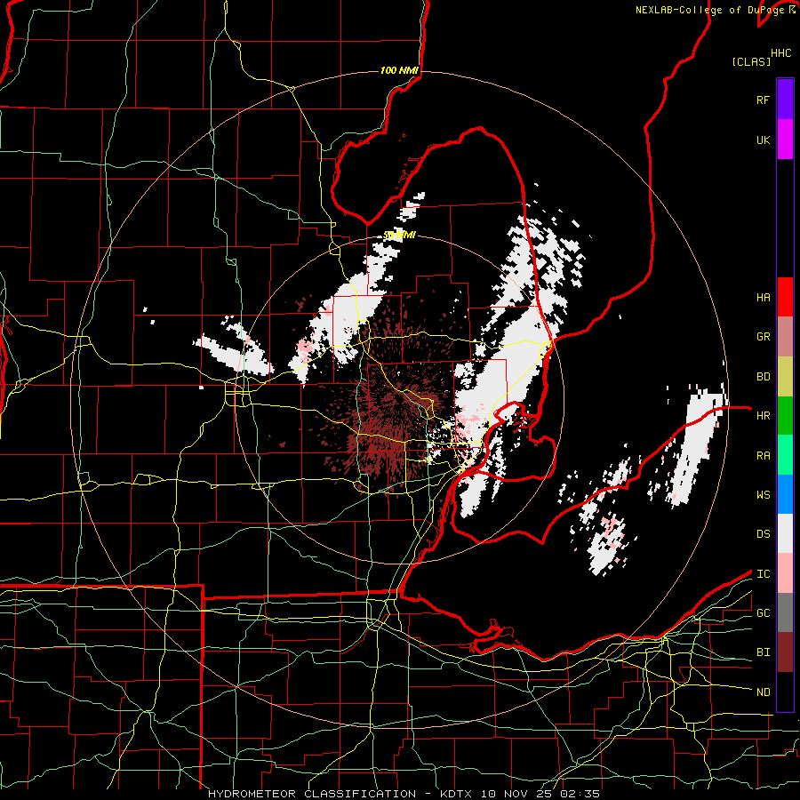Click the HYDROMETEOR CLASSIFICATION title text
Image resolution: width=800 pixels, height=800 pixels.
[312, 794]
